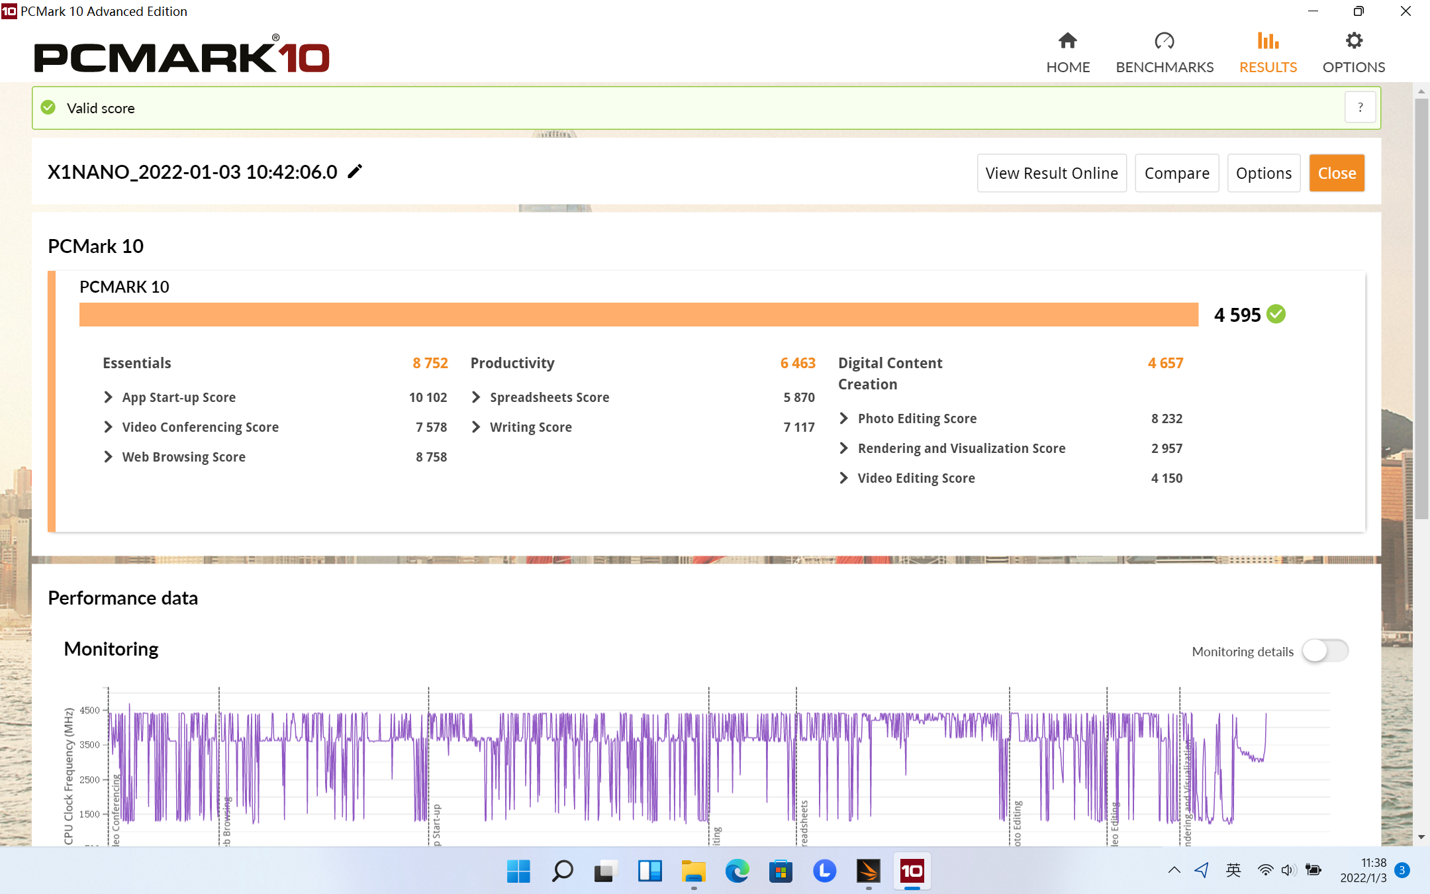Image resolution: width=1430 pixels, height=894 pixels.
Task: Click the scroll up arrow
Action: 1421,91
